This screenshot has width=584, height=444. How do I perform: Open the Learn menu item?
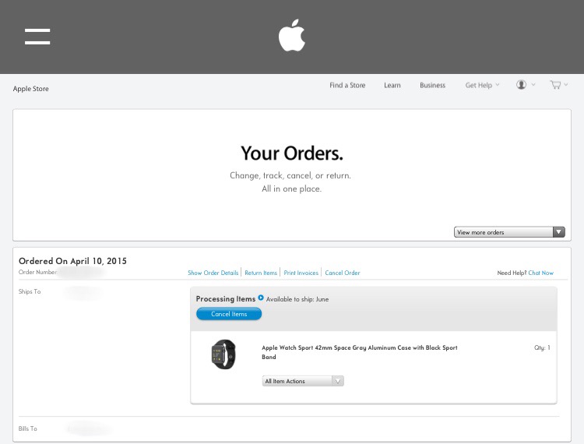pos(392,86)
